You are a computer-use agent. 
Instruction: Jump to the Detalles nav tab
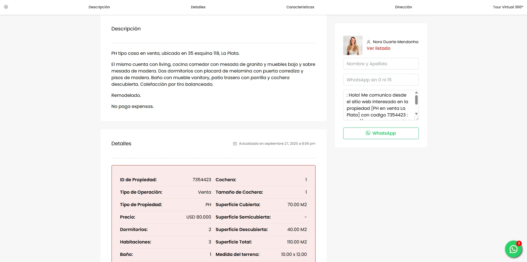[x=198, y=7]
